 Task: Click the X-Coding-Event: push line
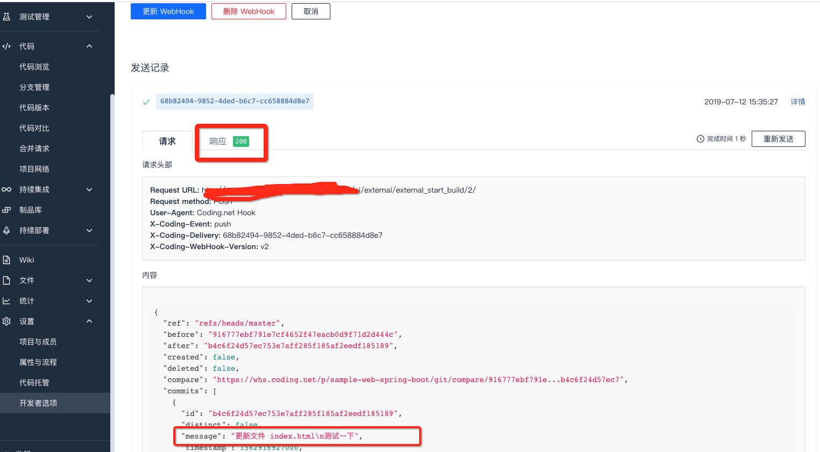pyautogui.click(x=190, y=224)
